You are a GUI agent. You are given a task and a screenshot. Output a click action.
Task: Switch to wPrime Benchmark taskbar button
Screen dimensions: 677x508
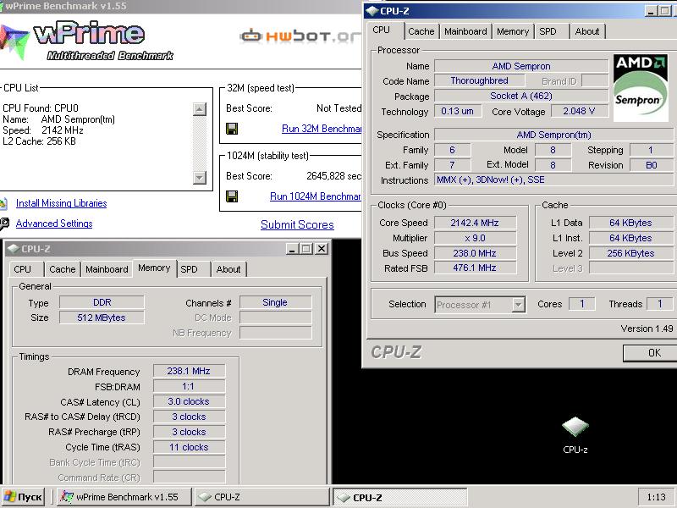point(124,497)
